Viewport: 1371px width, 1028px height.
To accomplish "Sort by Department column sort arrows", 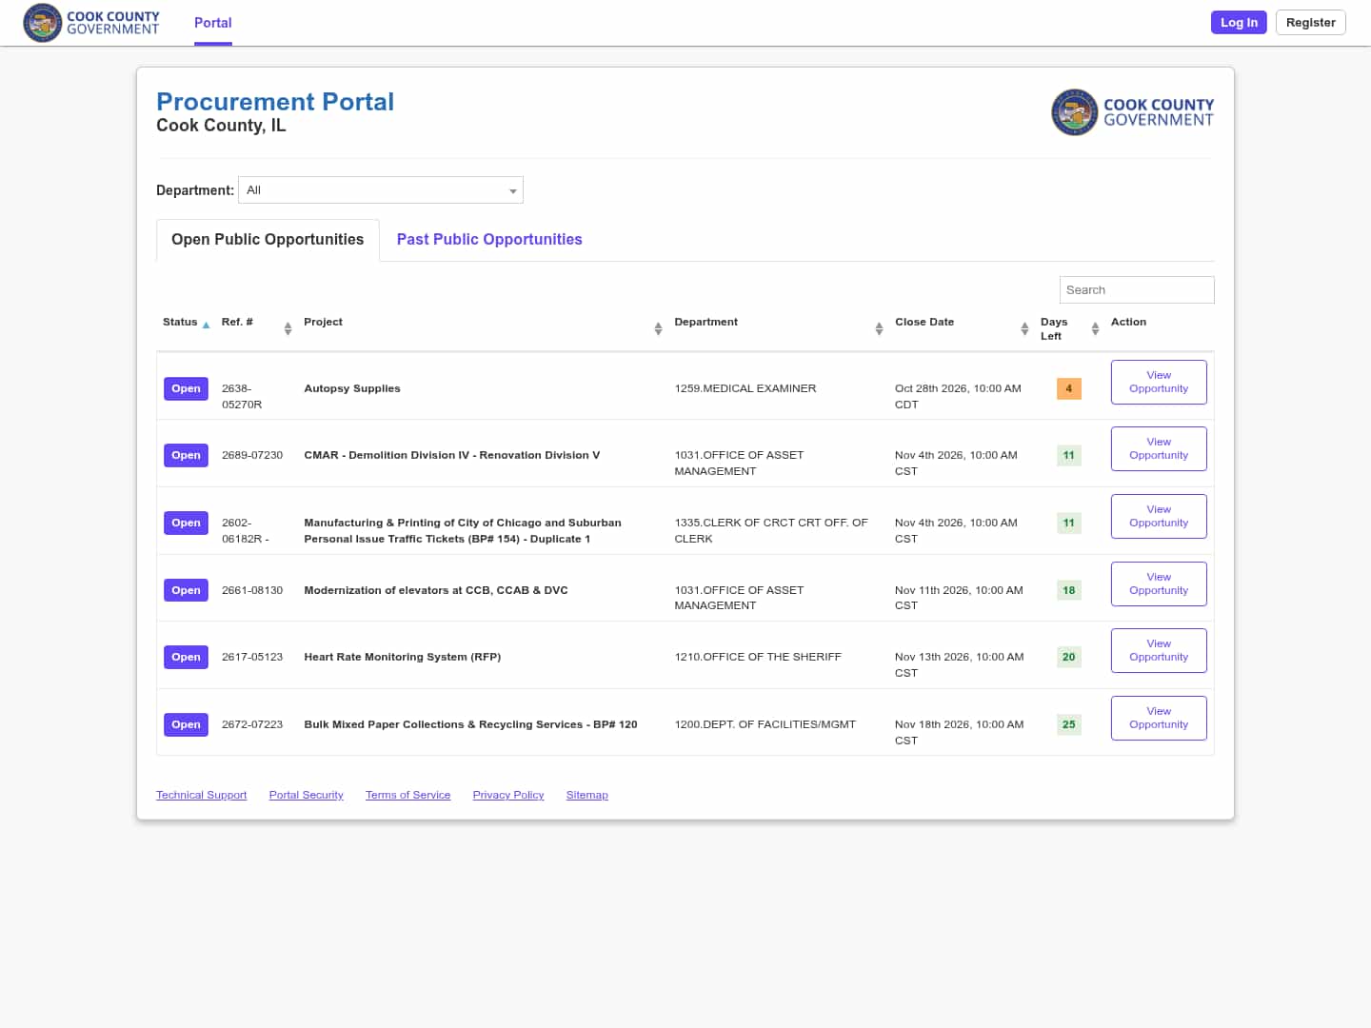I will (x=879, y=328).
